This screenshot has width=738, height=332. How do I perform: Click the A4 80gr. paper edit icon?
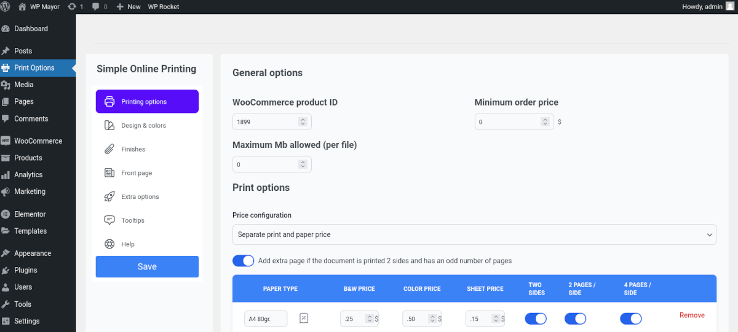coord(304,318)
